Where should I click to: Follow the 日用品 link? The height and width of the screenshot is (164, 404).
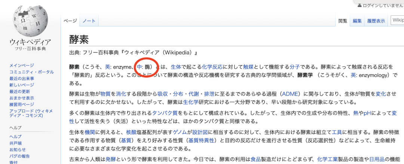377,159
